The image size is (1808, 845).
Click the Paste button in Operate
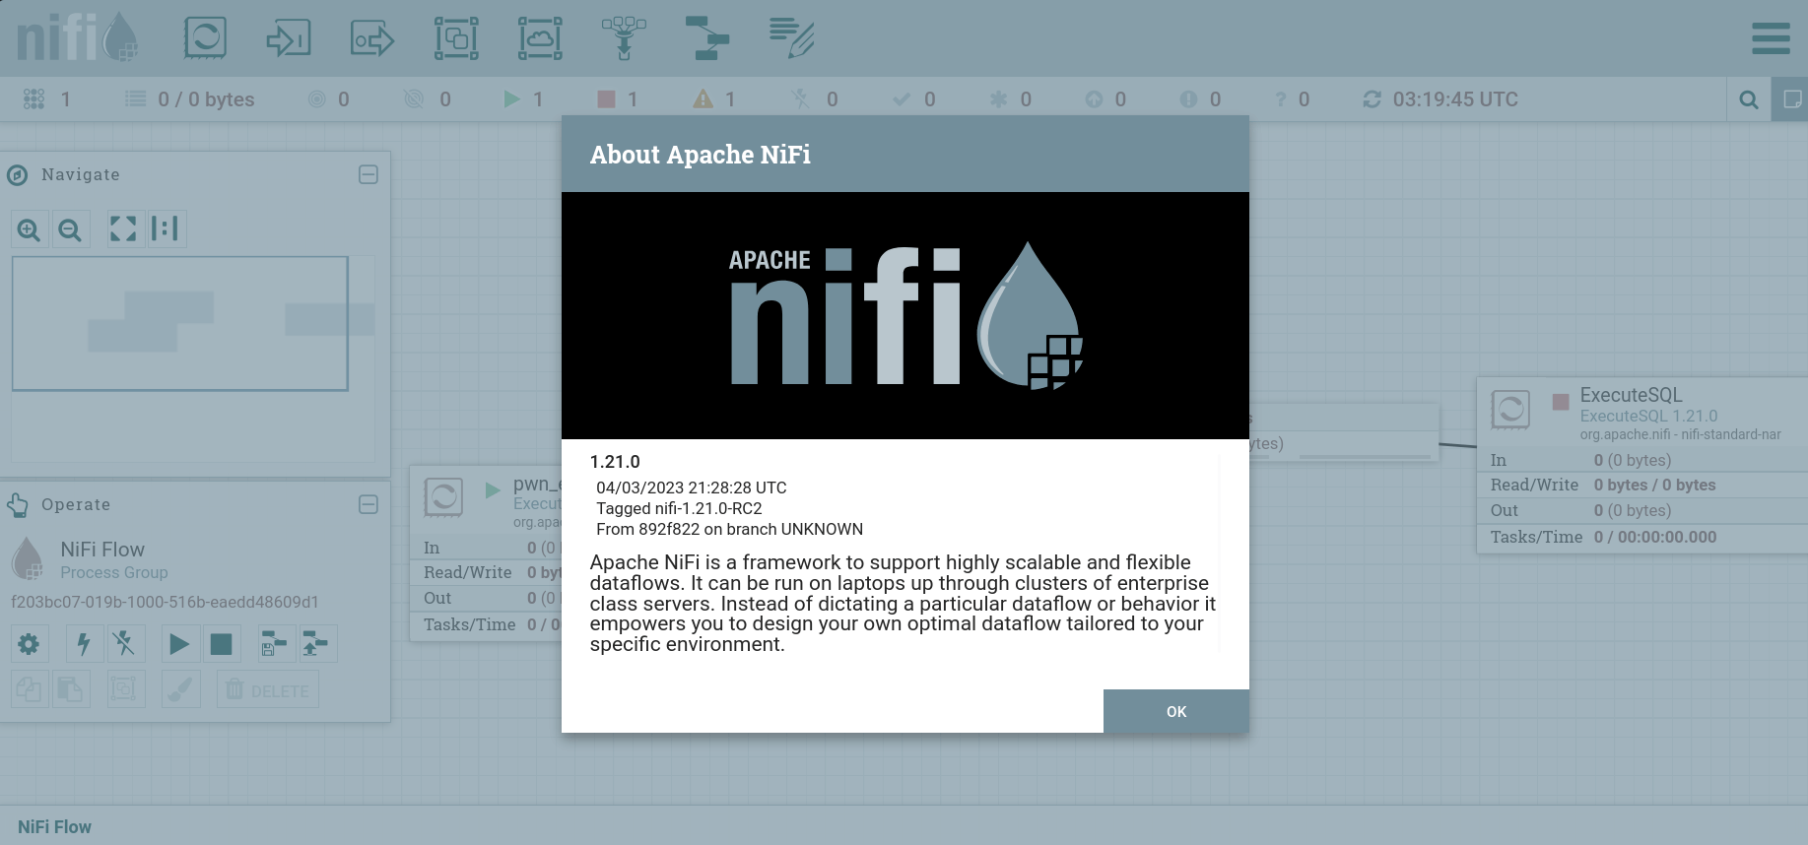[x=70, y=689]
